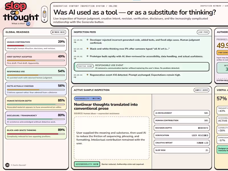Image resolution: width=228 pixels, height=171 pixels.
Task: Click the ACTIVE SAMPLE INSPECTION panel title
Action: click(x=91, y=90)
